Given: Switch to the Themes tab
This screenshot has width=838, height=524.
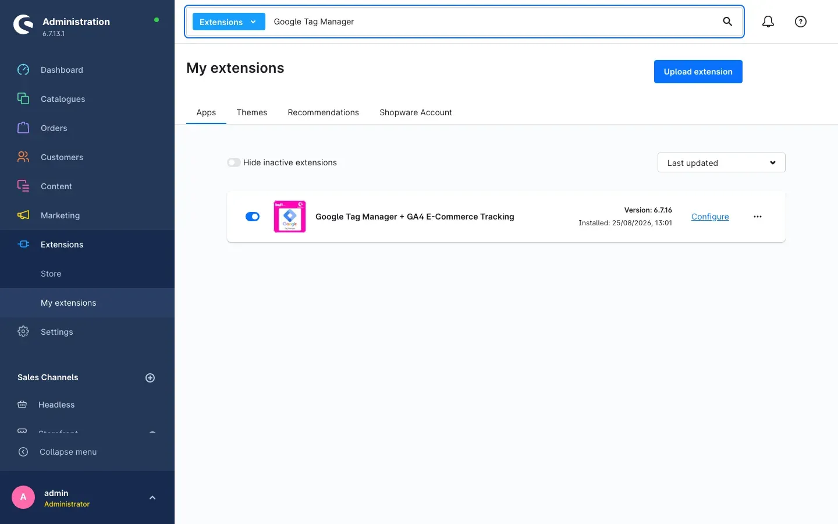Looking at the screenshot, I should tap(252, 112).
